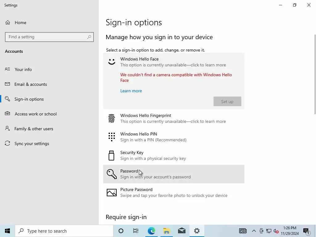Click the Settings gear on the taskbar
316x237 pixels.
tap(197, 231)
